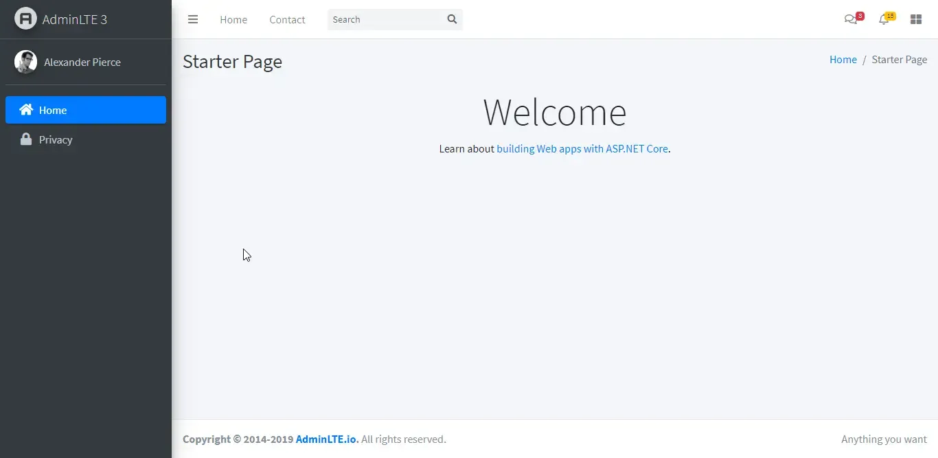Select Home in the top navbar

pos(233,19)
